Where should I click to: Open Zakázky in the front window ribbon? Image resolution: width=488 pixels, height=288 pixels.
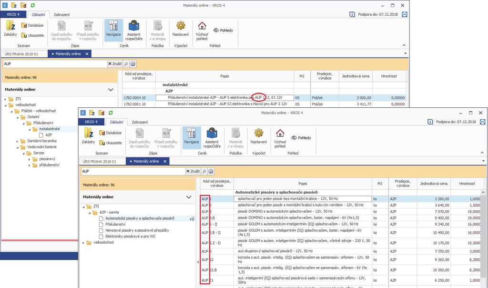point(88,136)
